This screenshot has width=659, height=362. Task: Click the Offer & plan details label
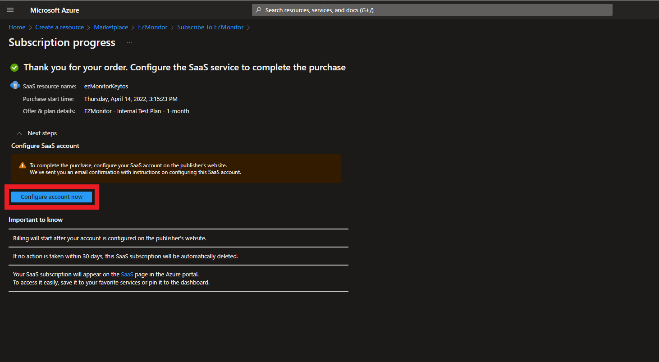49,111
